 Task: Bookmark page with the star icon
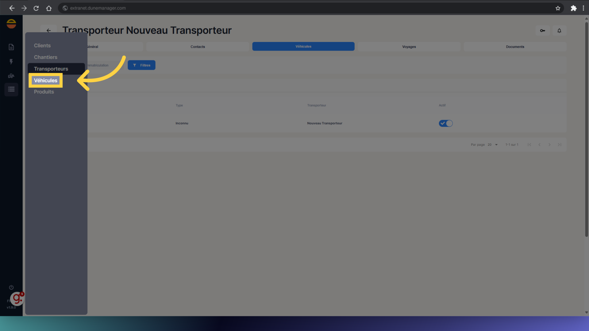[x=558, y=8]
